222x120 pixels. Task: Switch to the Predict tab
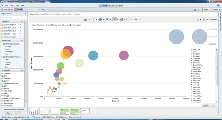pyautogui.click(x=112, y=5)
